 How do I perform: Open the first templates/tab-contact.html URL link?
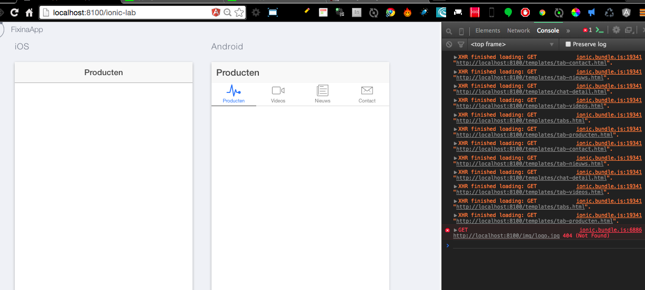point(532,63)
